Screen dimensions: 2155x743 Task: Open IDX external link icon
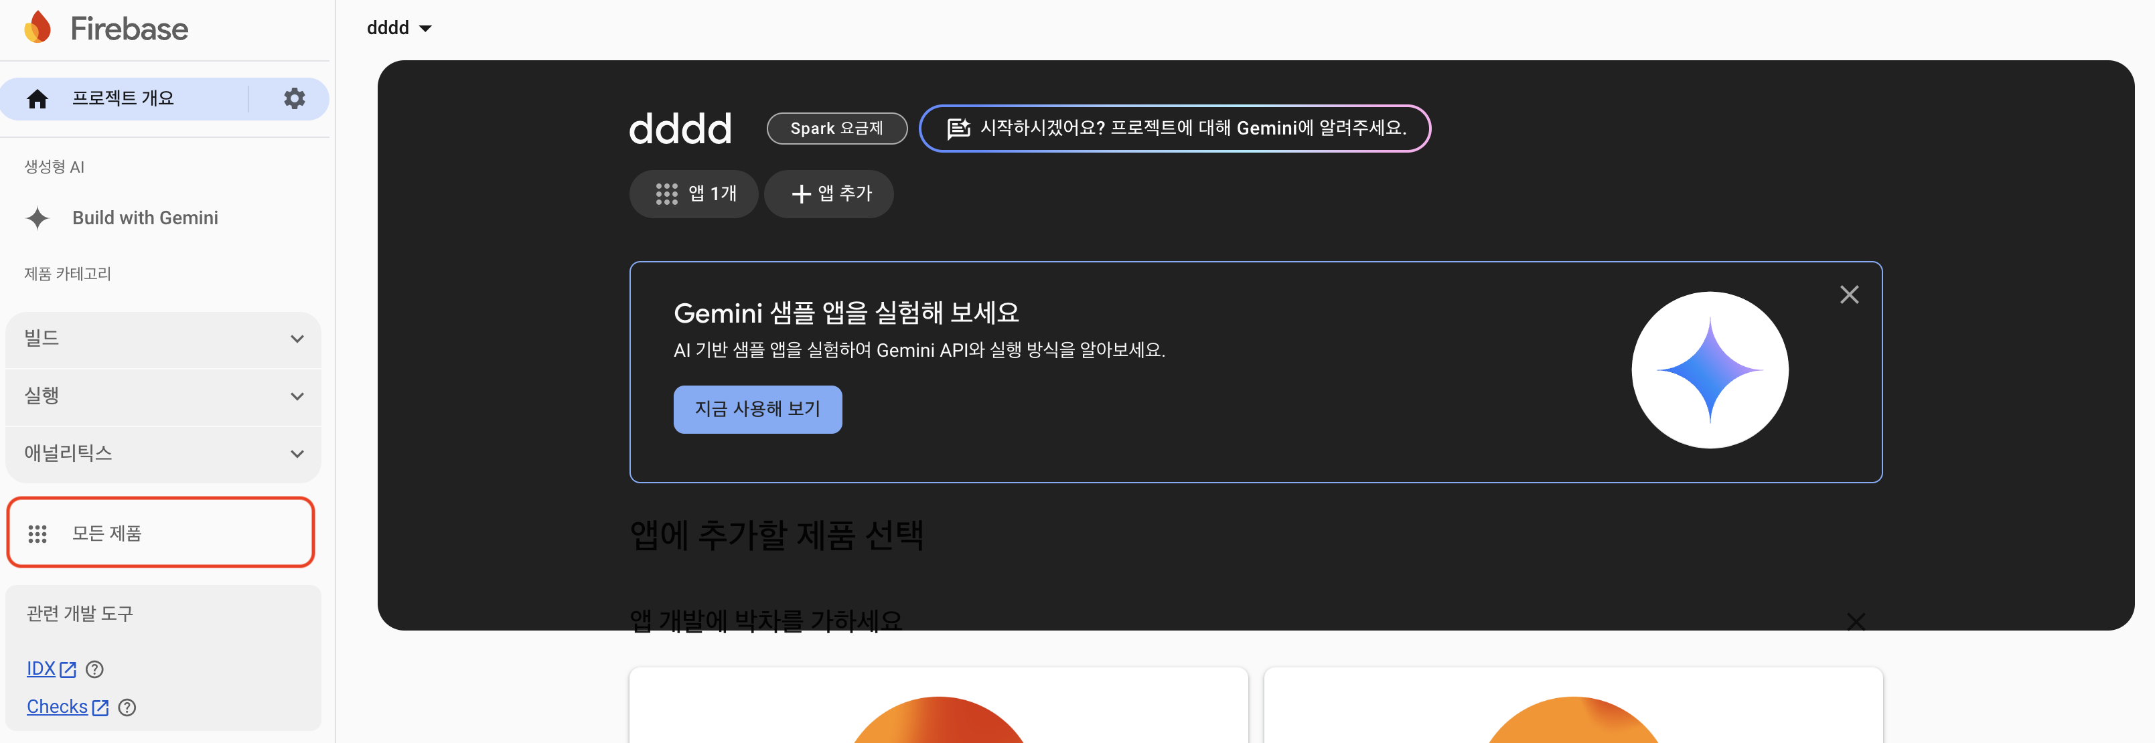pos(68,669)
